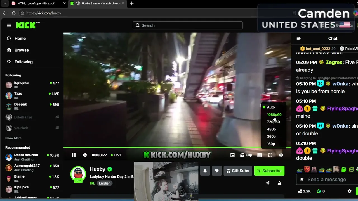Screen dimensions: 358x201
Task: Close the MTT8_1_vonAppen-libre.pdf tab
Action: click(65, 3)
